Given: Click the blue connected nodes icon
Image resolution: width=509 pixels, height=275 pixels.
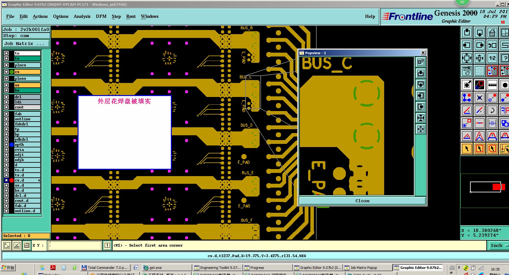Looking at the screenshot, I should coord(467,98).
